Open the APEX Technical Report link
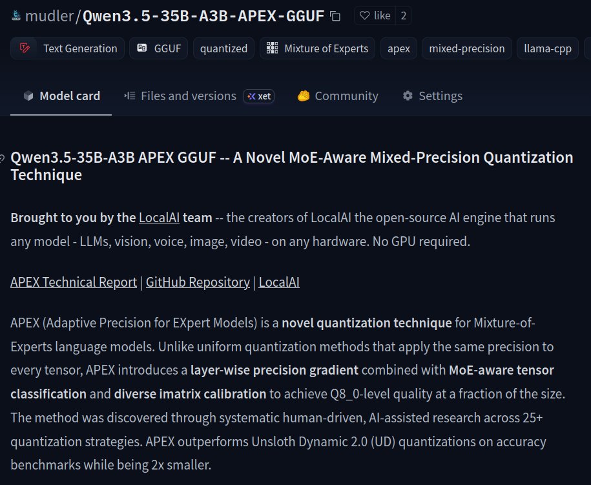 [74, 282]
